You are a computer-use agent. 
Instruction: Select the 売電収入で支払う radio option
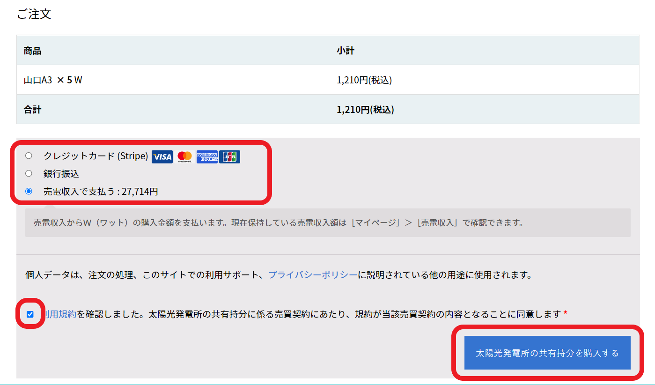pos(29,191)
